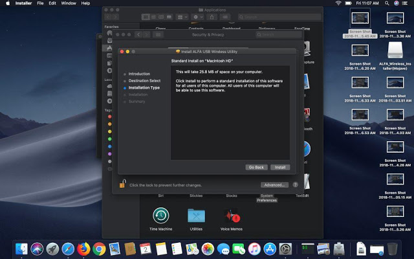Screen dimensions: 414x259
Task: Launch Firefox from the Dock
Action: tap(83, 248)
